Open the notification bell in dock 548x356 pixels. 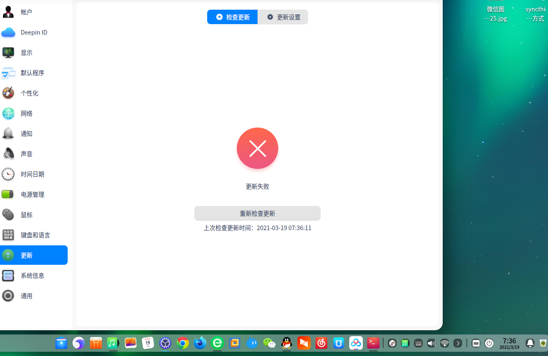(530, 343)
